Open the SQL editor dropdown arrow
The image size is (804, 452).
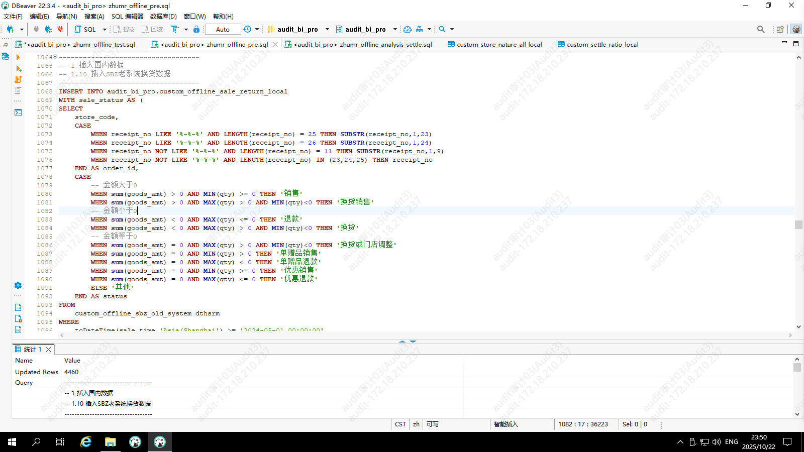[x=105, y=29]
